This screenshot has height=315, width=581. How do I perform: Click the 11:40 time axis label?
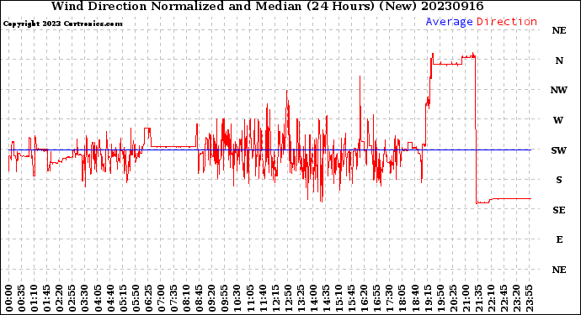(x=263, y=298)
